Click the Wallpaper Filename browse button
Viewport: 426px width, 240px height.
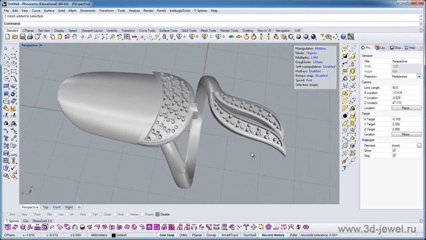(419, 145)
